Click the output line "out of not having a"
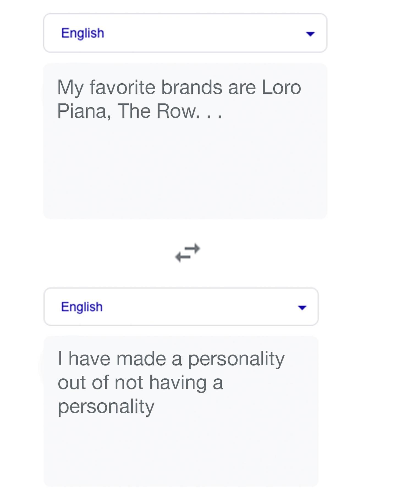The height and width of the screenshot is (495, 396). (x=140, y=383)
